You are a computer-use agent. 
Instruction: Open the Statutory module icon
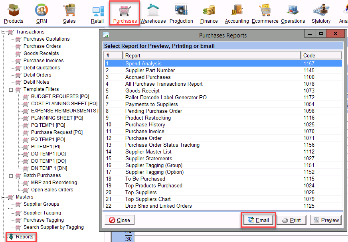321,13
